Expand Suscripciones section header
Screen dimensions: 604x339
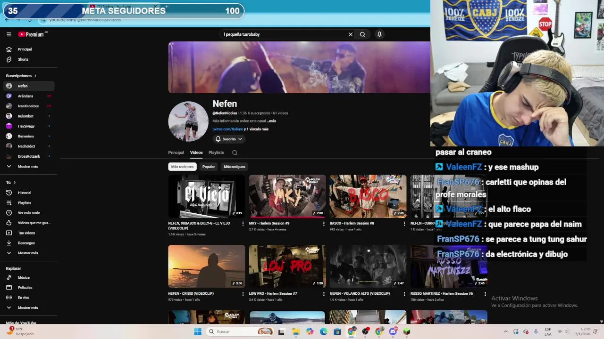point(21,76)
